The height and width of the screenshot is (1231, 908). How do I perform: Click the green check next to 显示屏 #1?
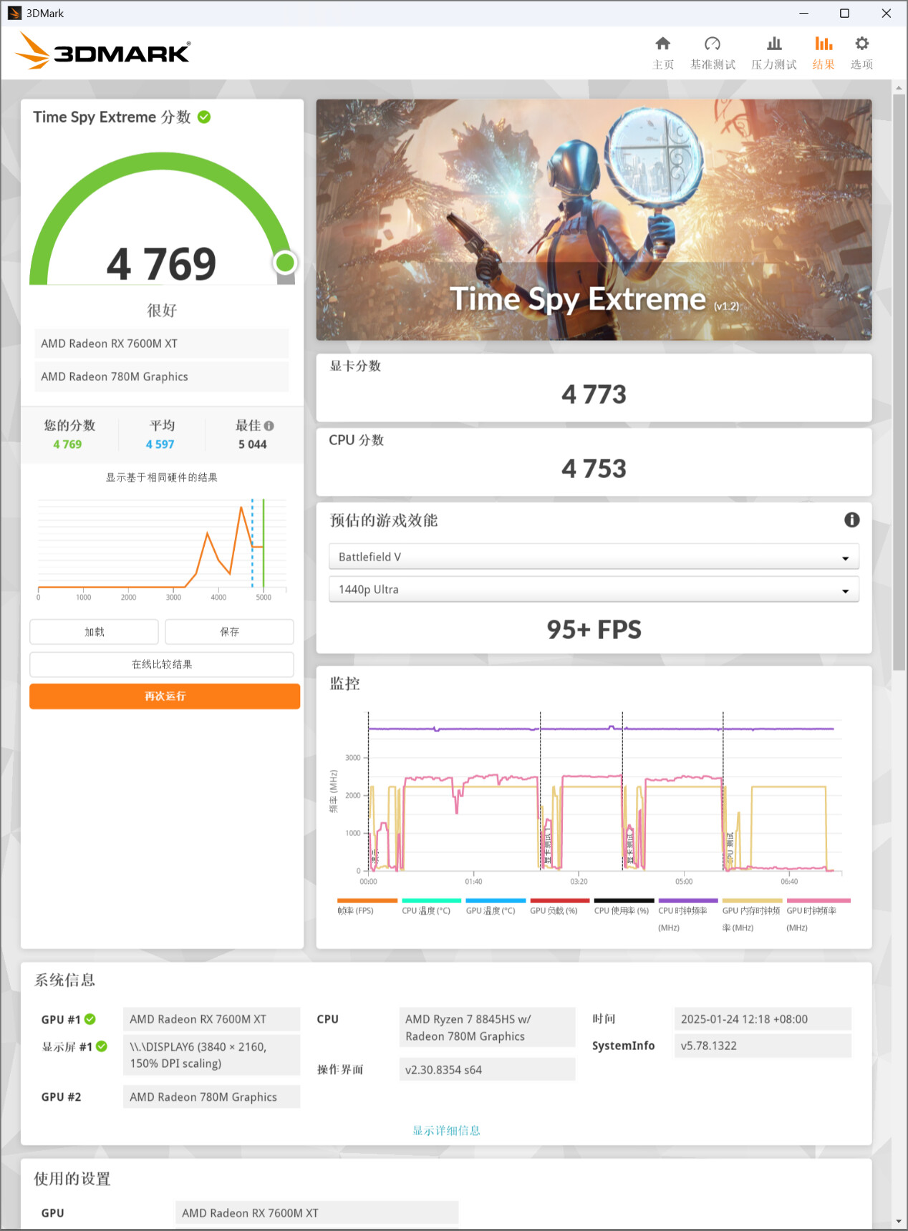102,1046
